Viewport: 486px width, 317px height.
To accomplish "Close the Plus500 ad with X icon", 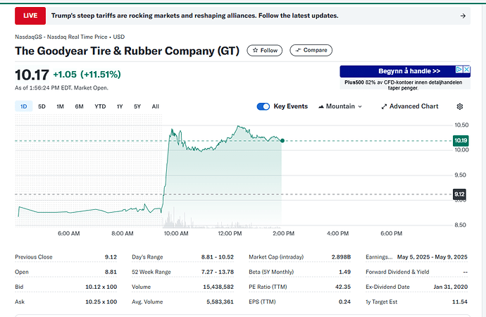I will (x=466, y=70).
